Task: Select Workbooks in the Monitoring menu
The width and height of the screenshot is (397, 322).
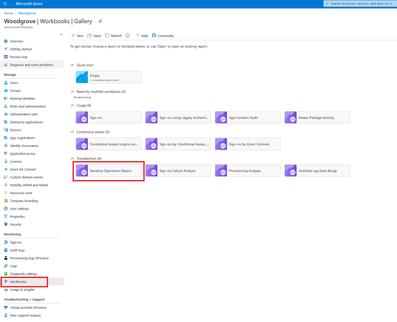Action: 18,282
